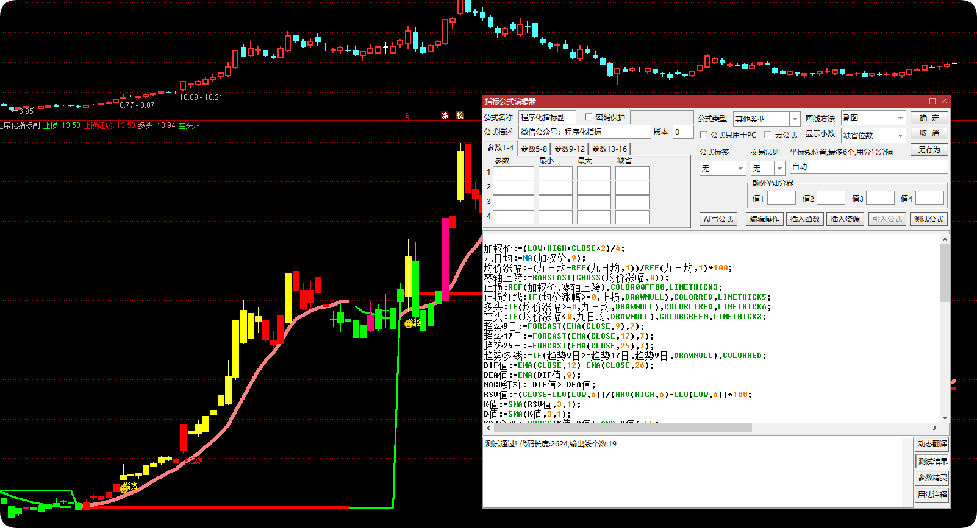Screen dimensions: 977x528
Task: Show the 测试结果 panel
Action: coord(932,462)
